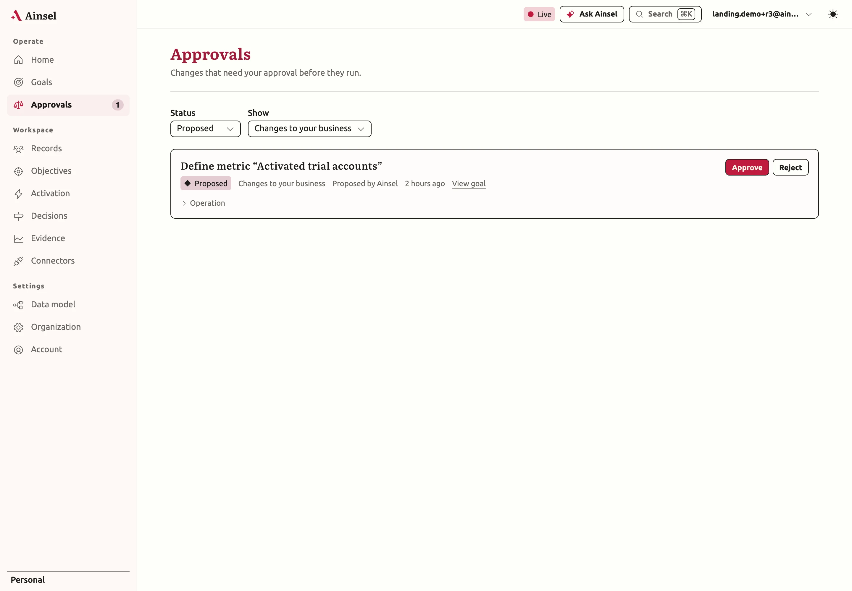Viewport: 852px width, 591px height.
Task: Click the Personal workspace label
Action: (28, 580)
